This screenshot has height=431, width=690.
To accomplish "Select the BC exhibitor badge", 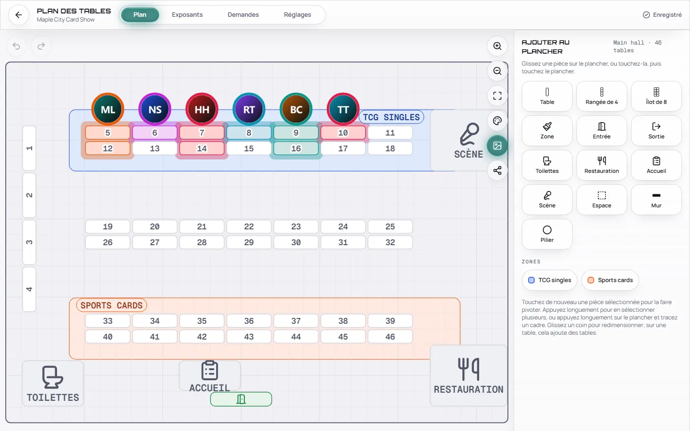I will click(296, 109).
